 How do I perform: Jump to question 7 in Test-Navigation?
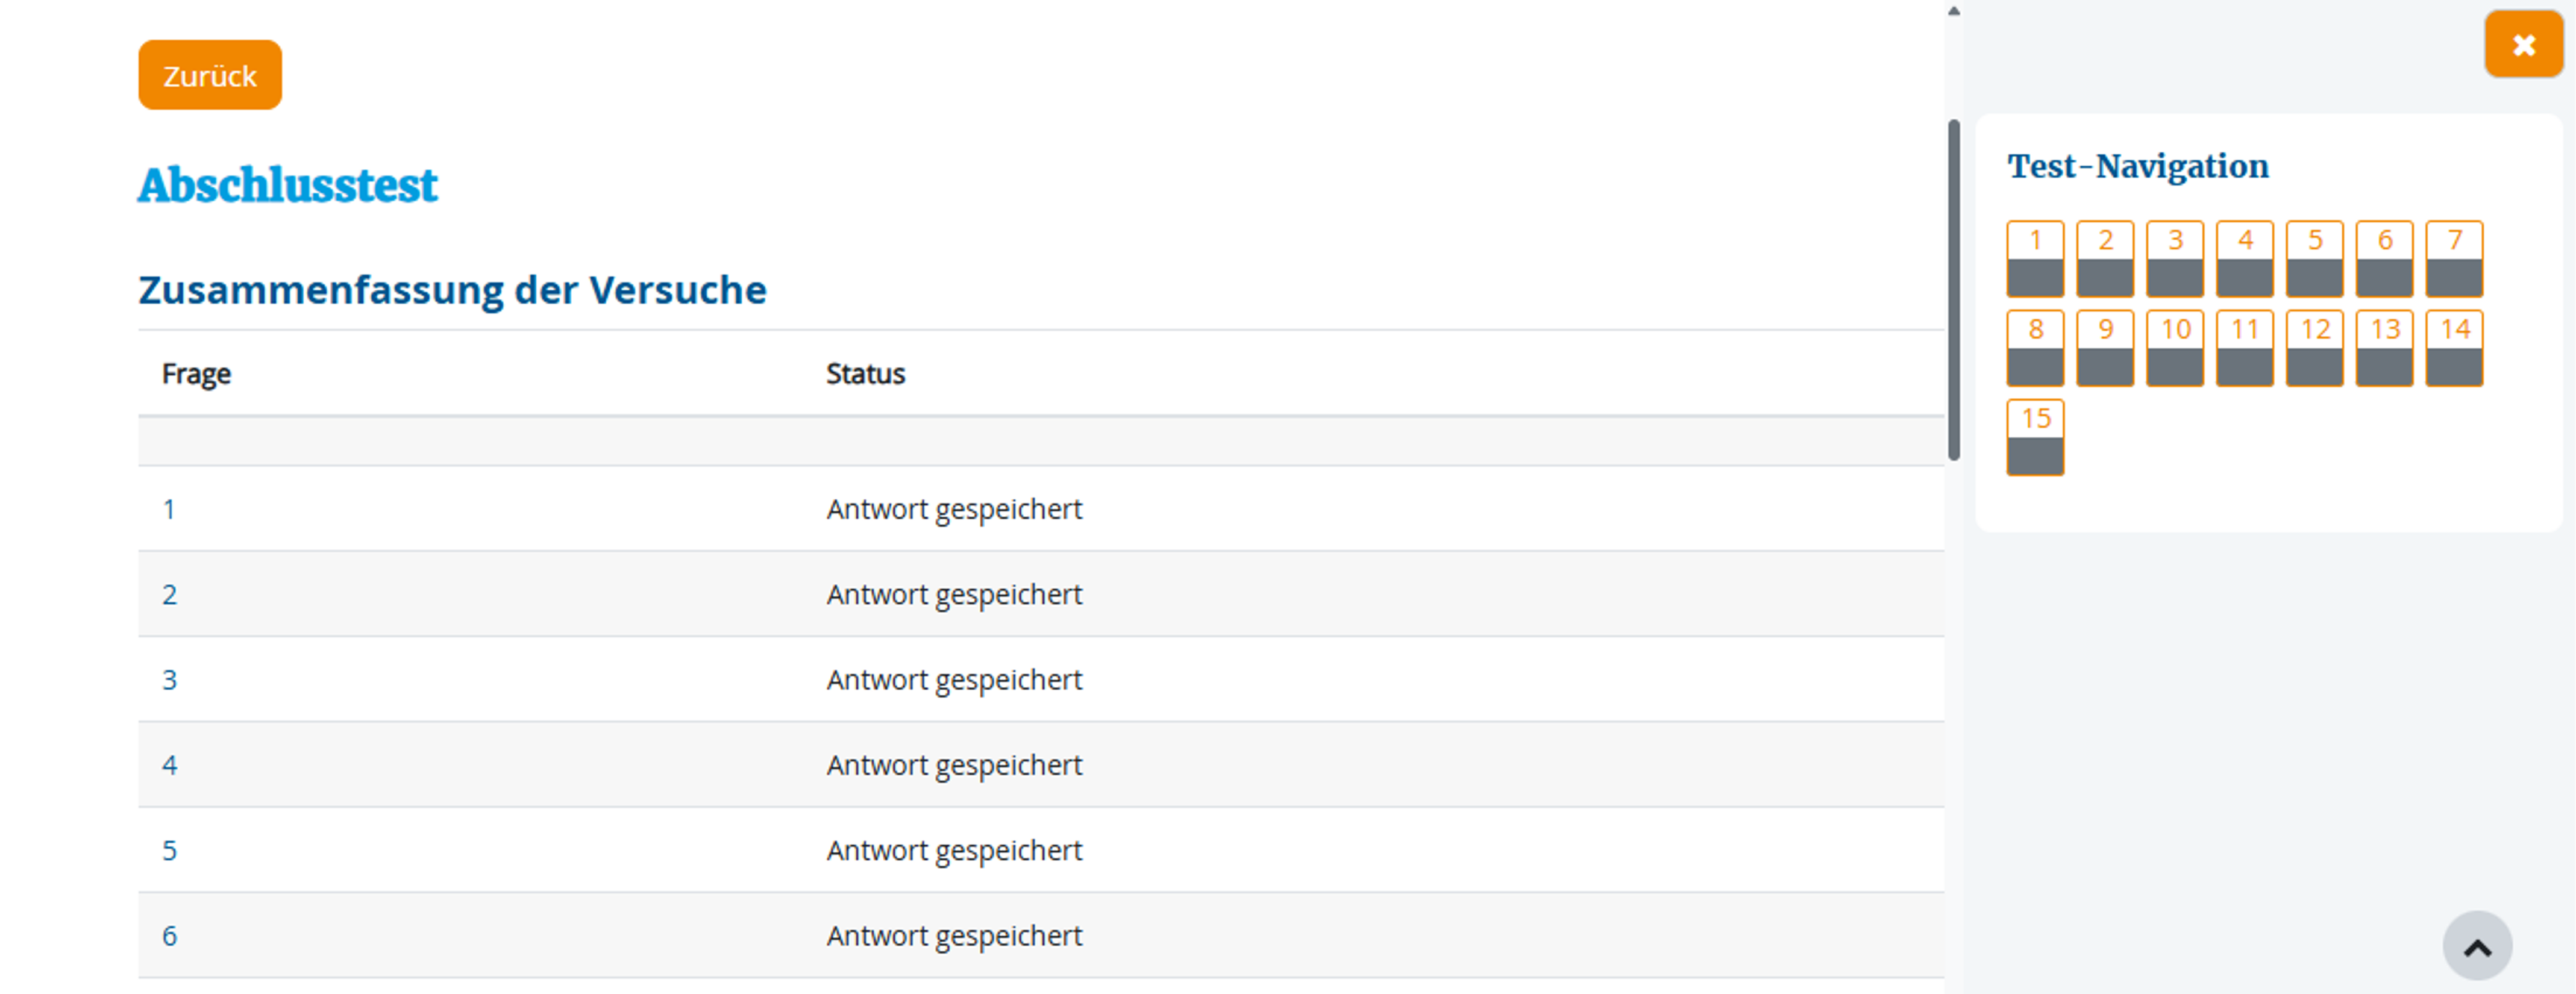click(2454, 259)
